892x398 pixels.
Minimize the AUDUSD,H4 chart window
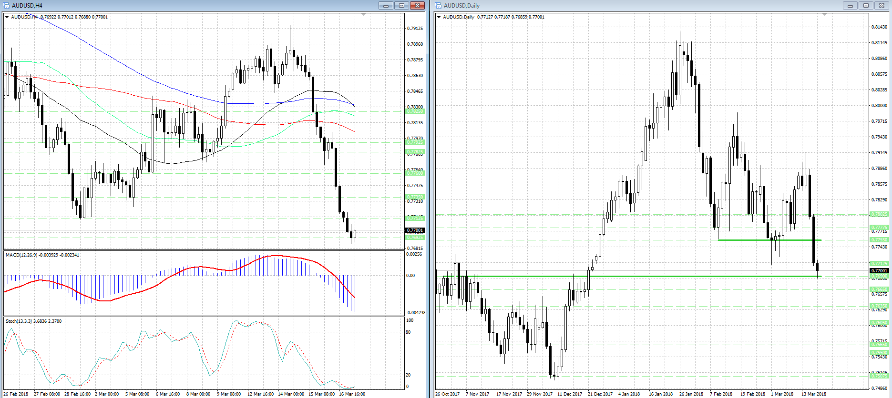386,5
